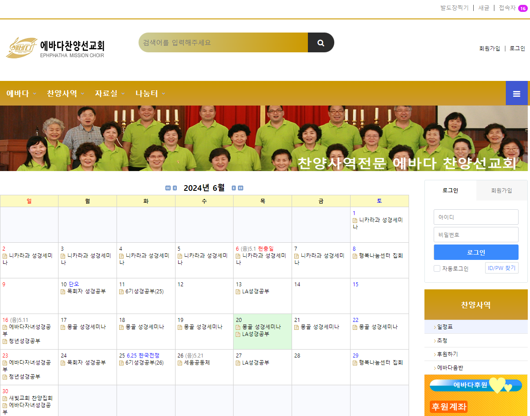Click the 에바다후원 heart banner
The image size is (530, 416).
[x=475, y=385]
